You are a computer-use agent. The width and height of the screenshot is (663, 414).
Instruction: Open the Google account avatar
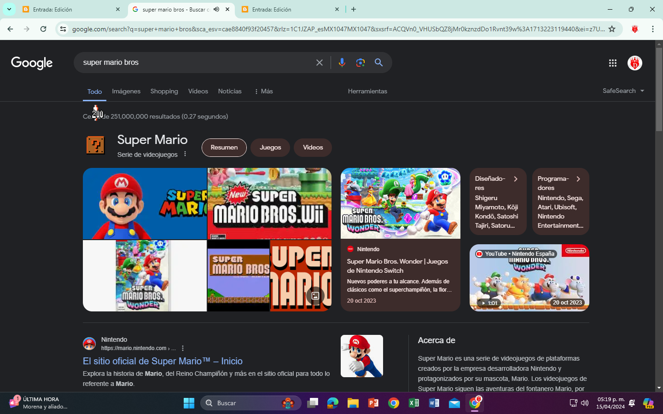tap(635, 63)
